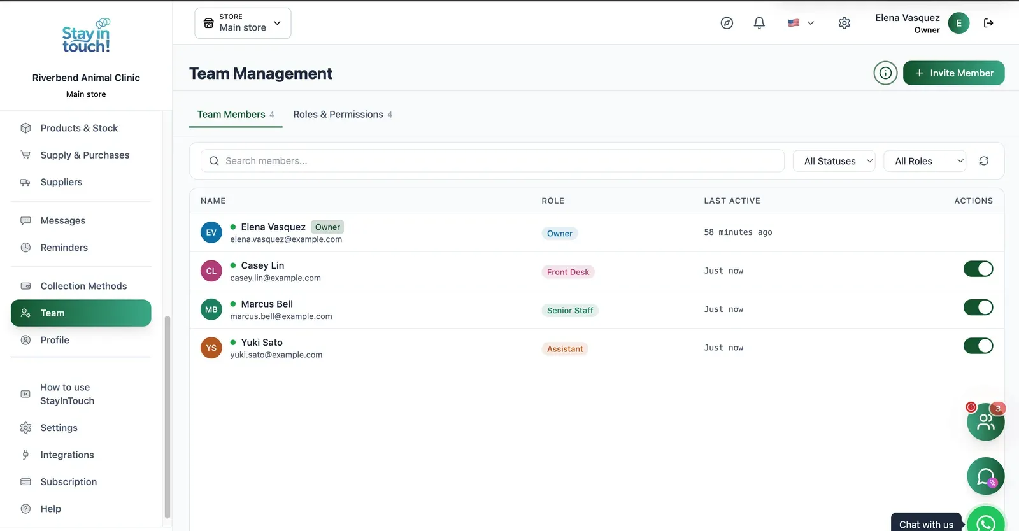
Task: Click the compass explore icon in header
Action: (x=727, y=23)
